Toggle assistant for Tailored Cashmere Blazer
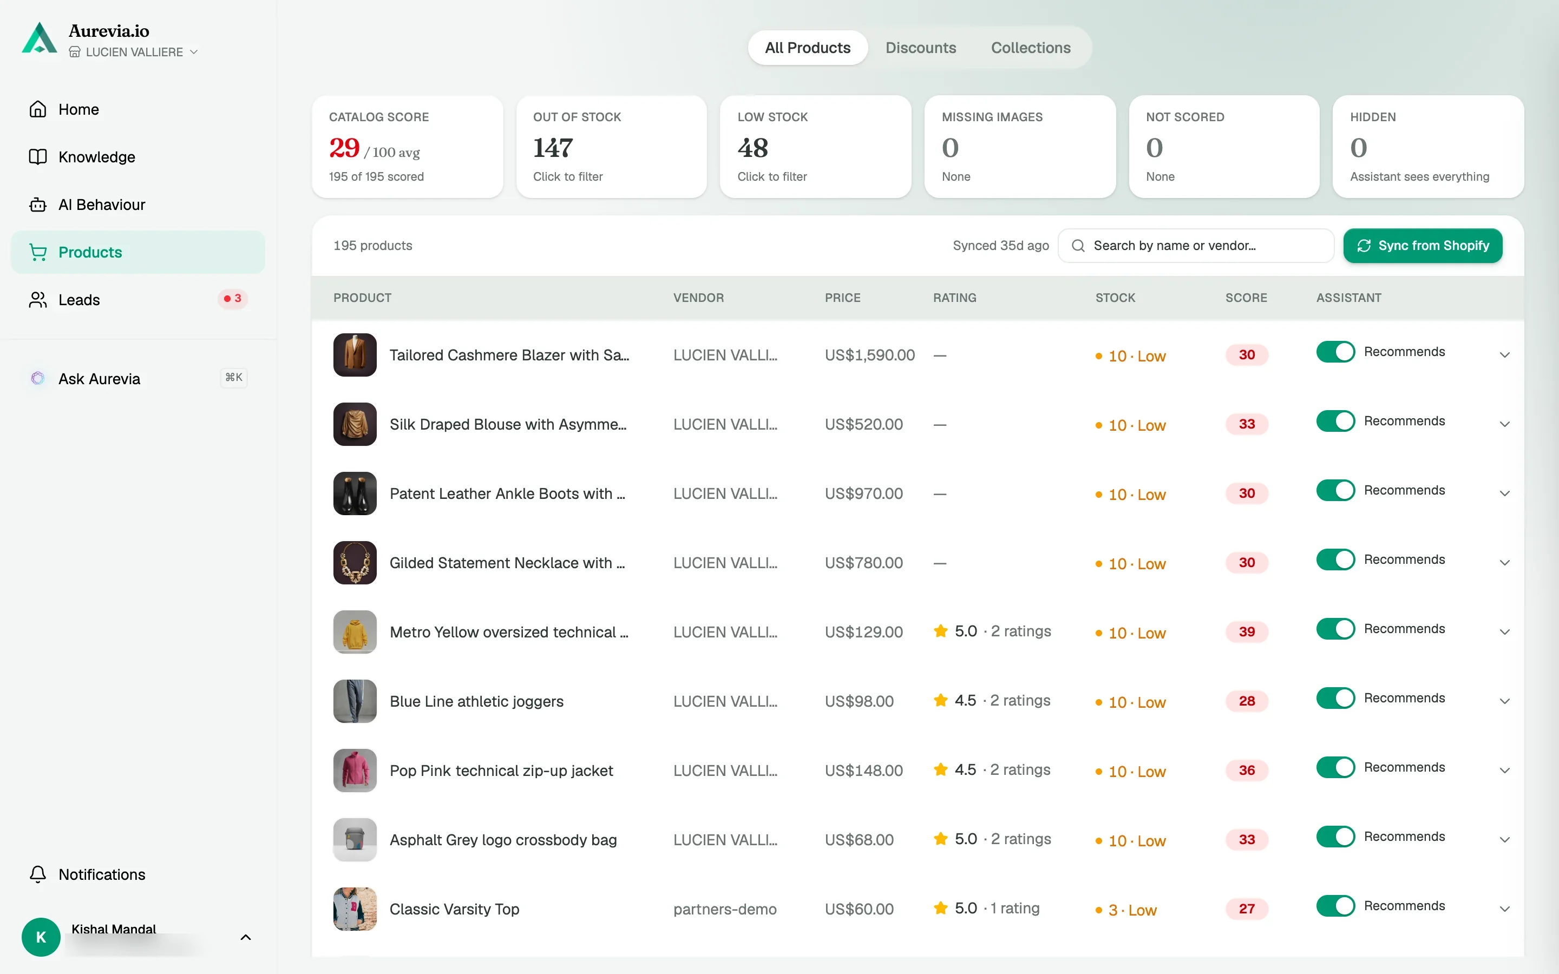1559x974 pixels. point(1335,352)
